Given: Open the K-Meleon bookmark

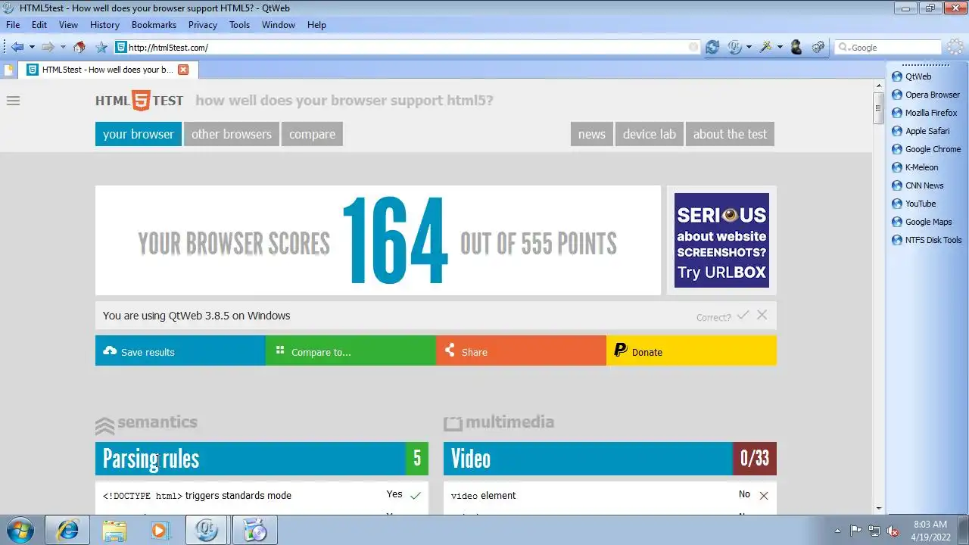Looking at the screenshot, I should (x=914, y=167).
